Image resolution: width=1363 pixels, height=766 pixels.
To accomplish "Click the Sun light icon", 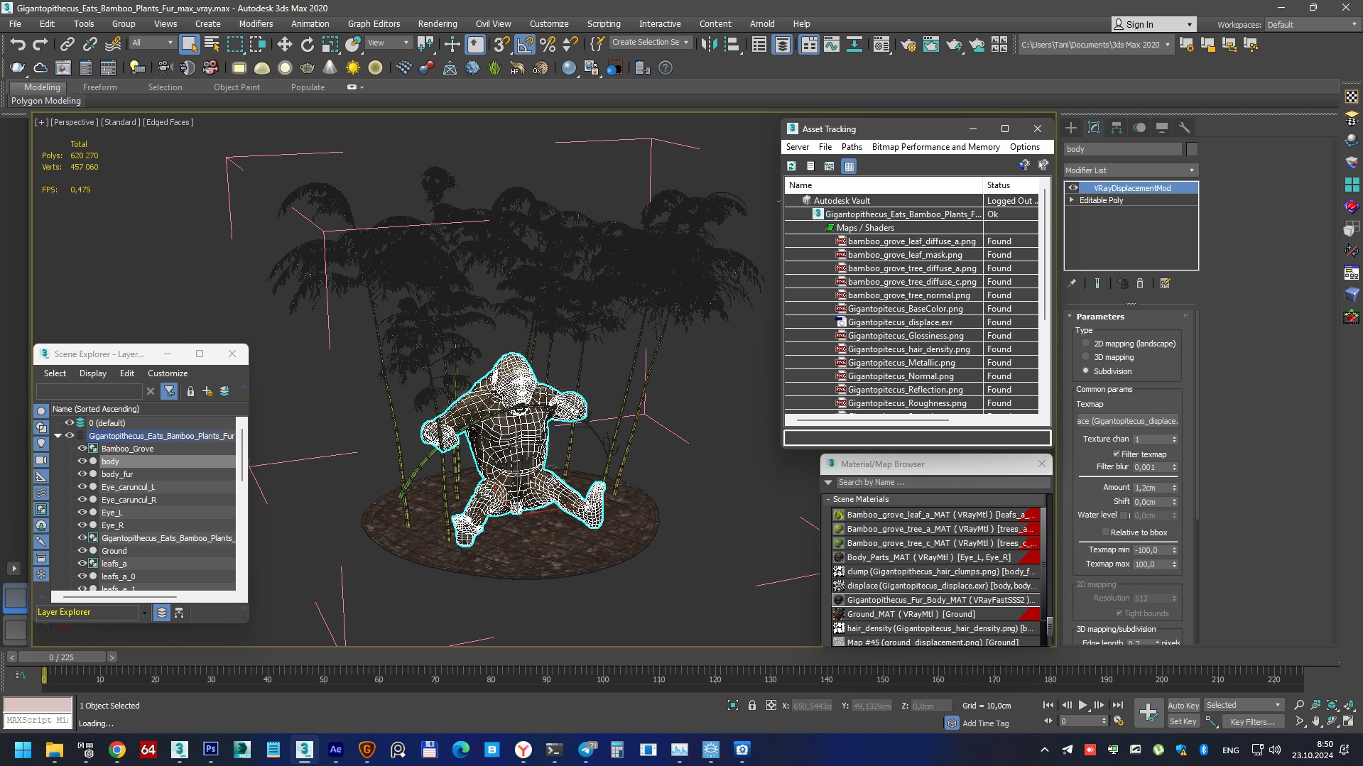I will click(x=352, y=68).
